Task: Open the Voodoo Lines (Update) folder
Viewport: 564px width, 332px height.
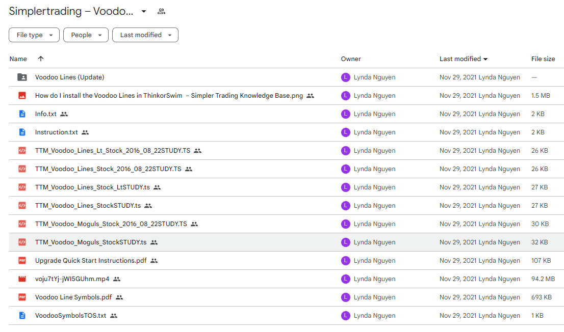Action: point(69,77)
